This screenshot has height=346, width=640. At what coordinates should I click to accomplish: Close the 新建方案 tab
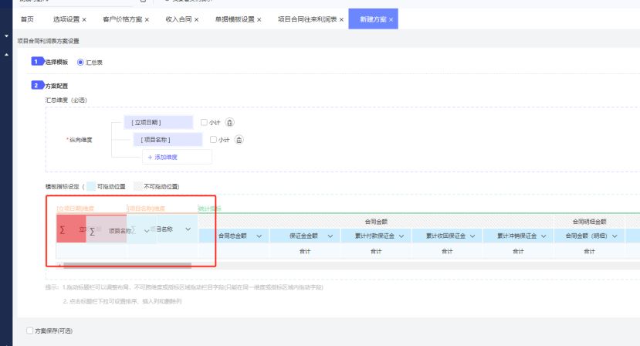[391, 19]
